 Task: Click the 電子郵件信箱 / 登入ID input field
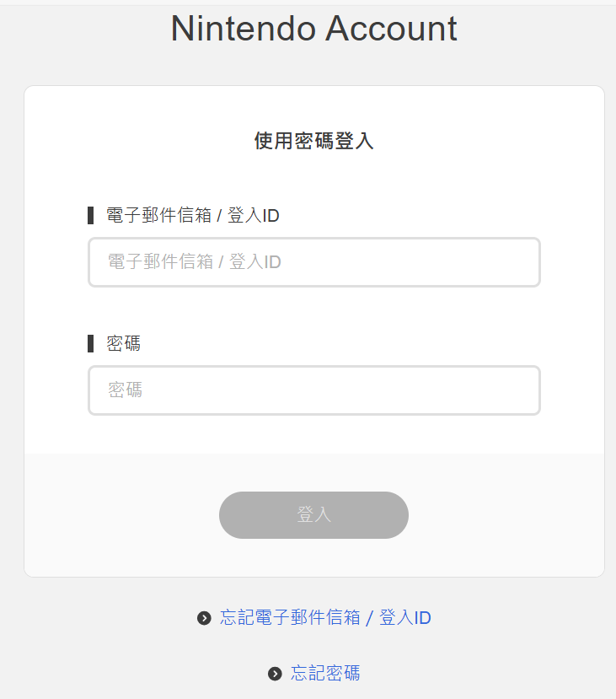[313, 262]
